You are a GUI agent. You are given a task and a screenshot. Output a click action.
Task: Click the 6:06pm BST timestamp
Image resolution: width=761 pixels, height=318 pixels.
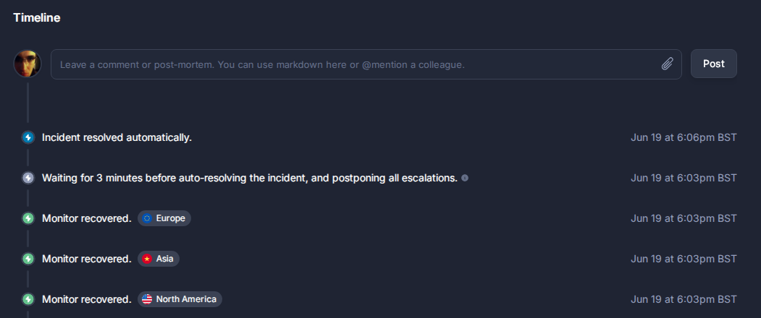684,137
